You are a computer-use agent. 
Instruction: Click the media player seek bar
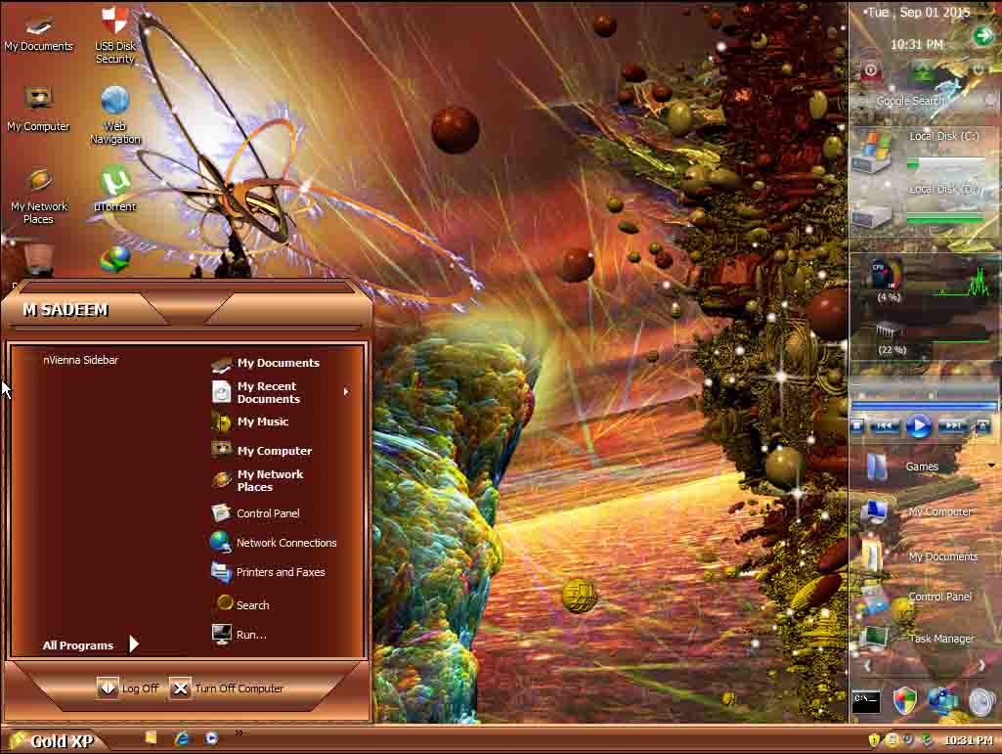coord(924,406)
